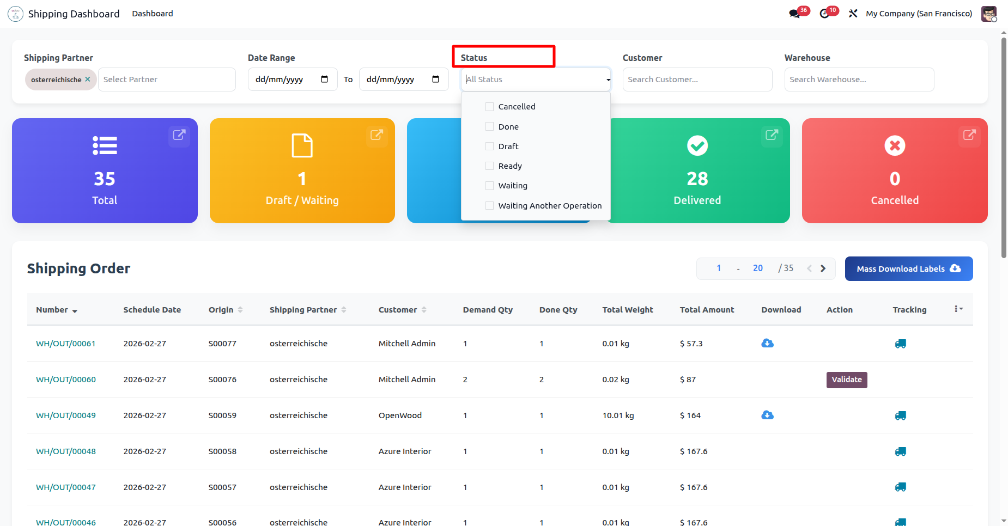This screenshot has height=526, width=1008.
Task: Open the debug tools wrench icon
Action: coord(853,14)
